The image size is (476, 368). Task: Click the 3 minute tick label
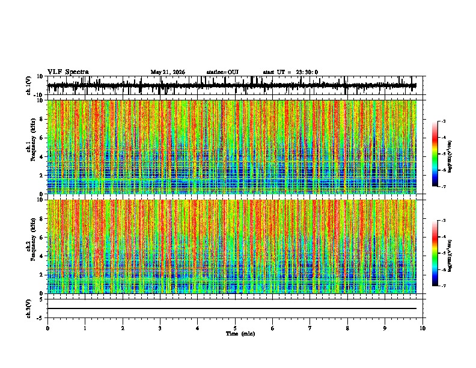coord(160,328)
